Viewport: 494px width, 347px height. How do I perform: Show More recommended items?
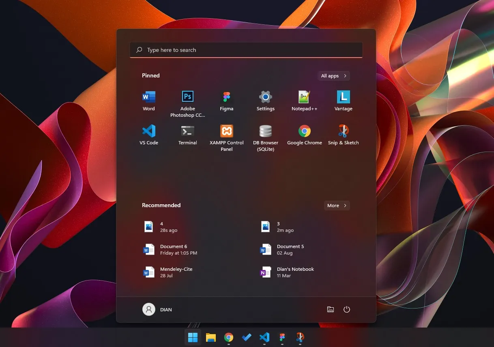tap(337, 206)
